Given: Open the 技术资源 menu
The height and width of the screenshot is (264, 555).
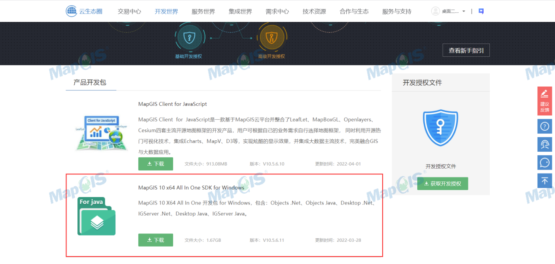Looking at the screenshot, I should (x=314, y=11).
